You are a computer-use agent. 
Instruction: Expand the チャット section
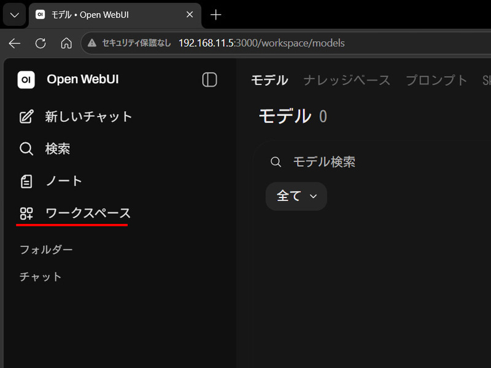point(41,277)
